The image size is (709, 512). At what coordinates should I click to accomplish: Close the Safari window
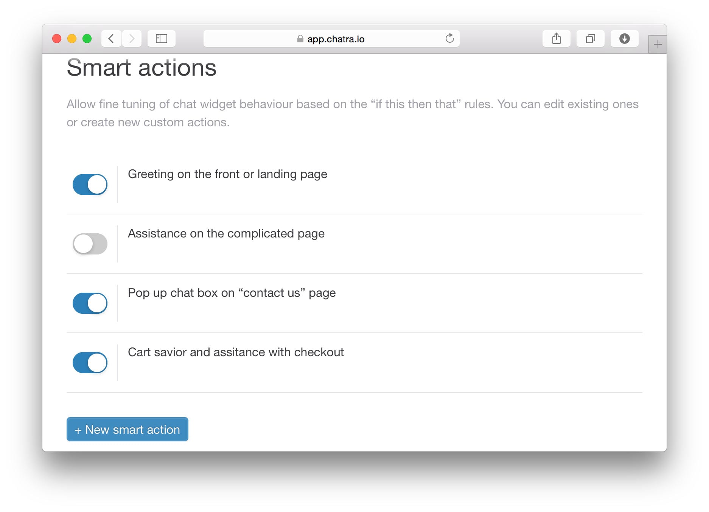pos(57,39)
